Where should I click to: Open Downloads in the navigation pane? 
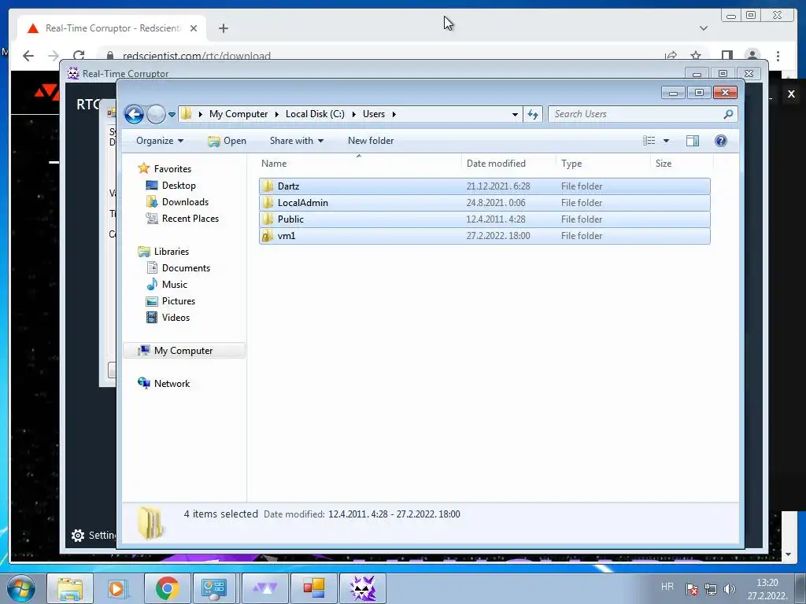tap(177, 202)
